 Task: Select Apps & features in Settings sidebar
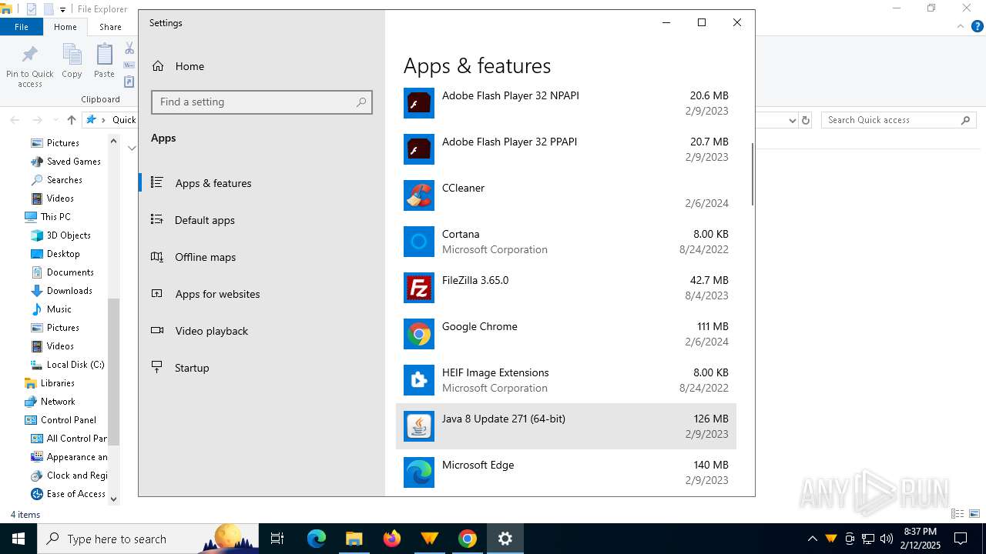262,183
